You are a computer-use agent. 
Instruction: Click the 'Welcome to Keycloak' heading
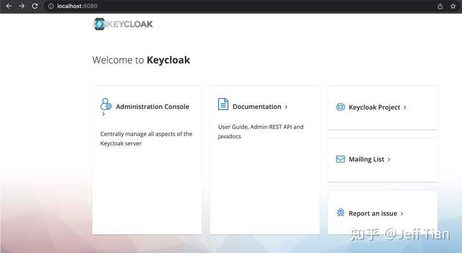click(141, 60)
